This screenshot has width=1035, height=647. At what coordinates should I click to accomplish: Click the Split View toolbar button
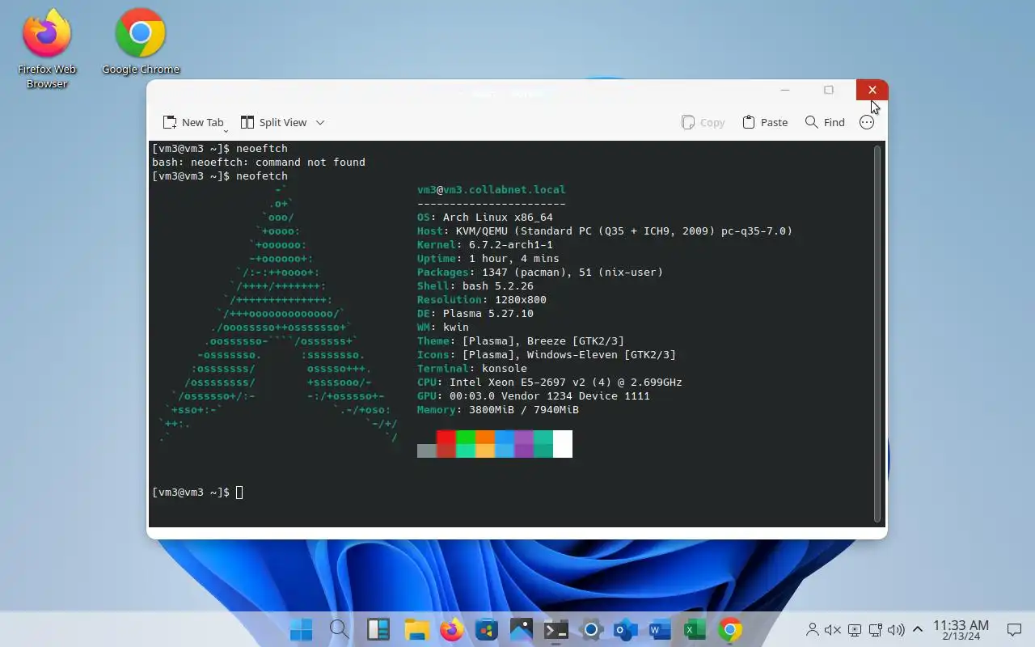tap(273, 122)
